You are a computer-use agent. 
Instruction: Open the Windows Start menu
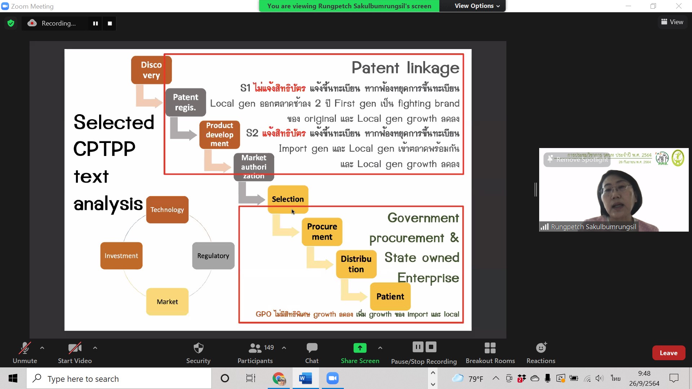tap(13, 378)
